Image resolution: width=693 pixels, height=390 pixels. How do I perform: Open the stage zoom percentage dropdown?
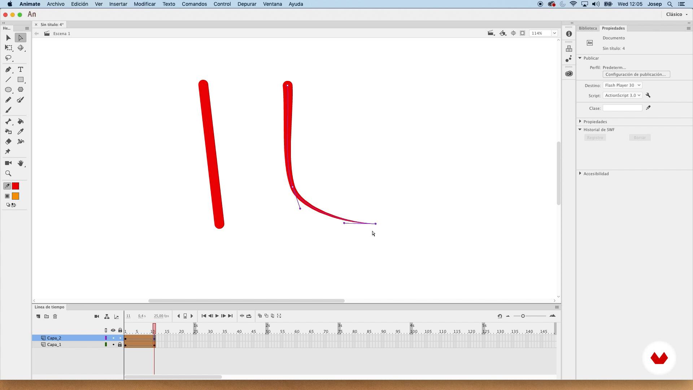[554, 33]
